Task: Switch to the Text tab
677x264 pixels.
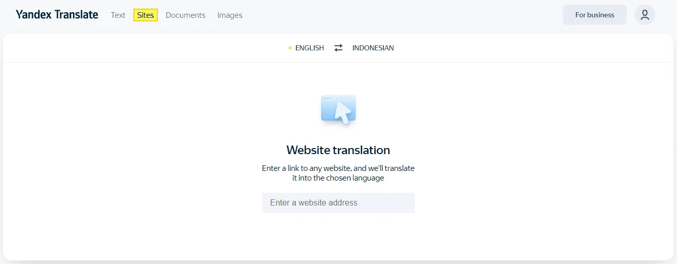Action: 118,15
